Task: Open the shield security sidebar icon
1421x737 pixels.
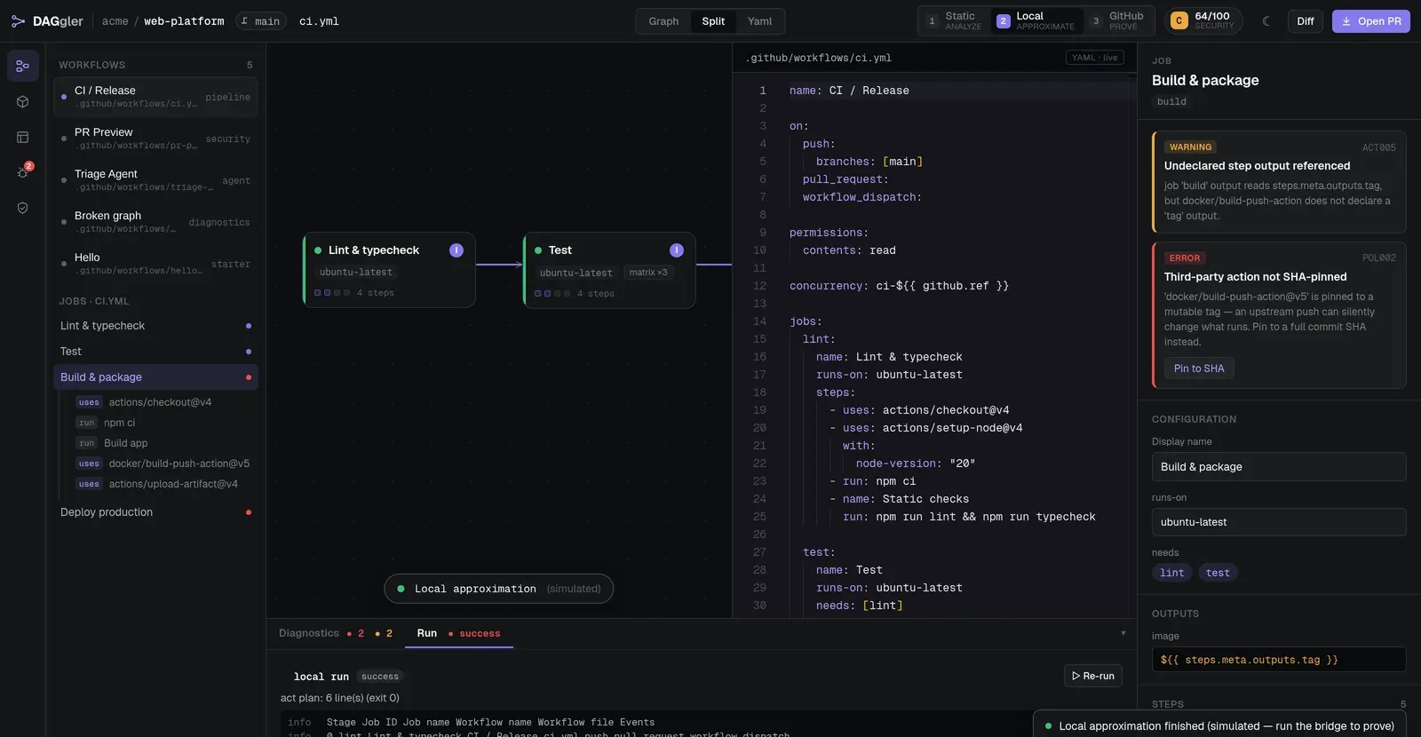Action: point(22,208)
